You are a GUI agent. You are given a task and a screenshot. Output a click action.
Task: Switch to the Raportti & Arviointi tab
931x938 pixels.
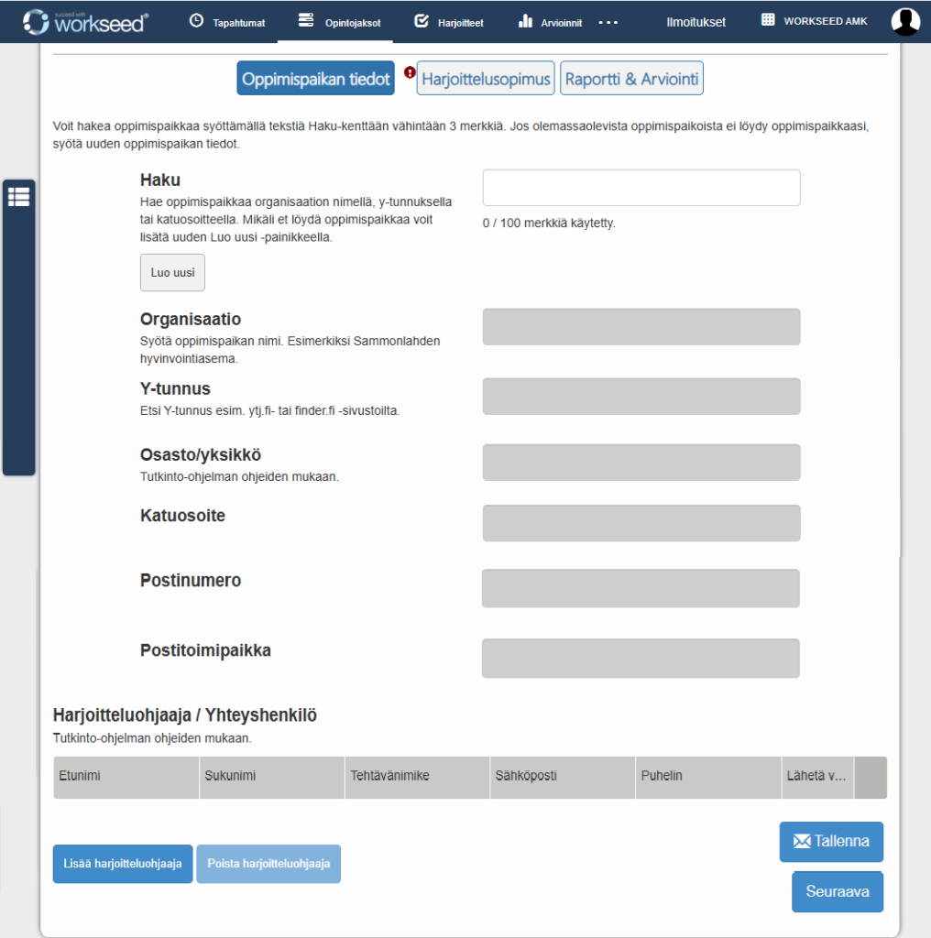point(631,79)
